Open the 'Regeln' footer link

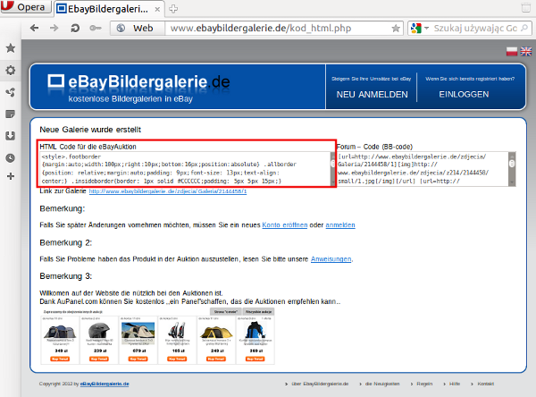pos(424,384)
